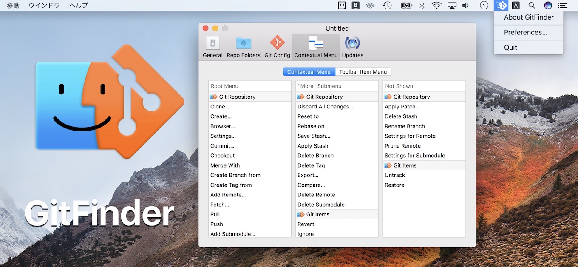Click the input source icon in the menu bar

(516, 5)
